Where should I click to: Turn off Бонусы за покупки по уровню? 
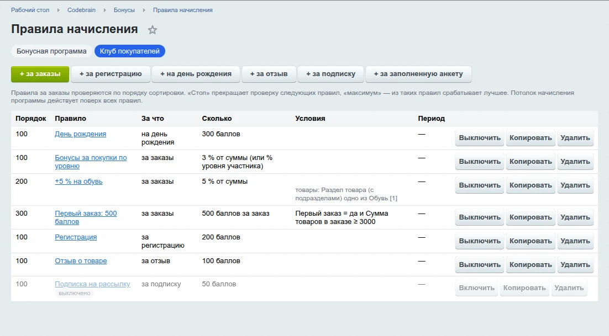tap(480, 162)
